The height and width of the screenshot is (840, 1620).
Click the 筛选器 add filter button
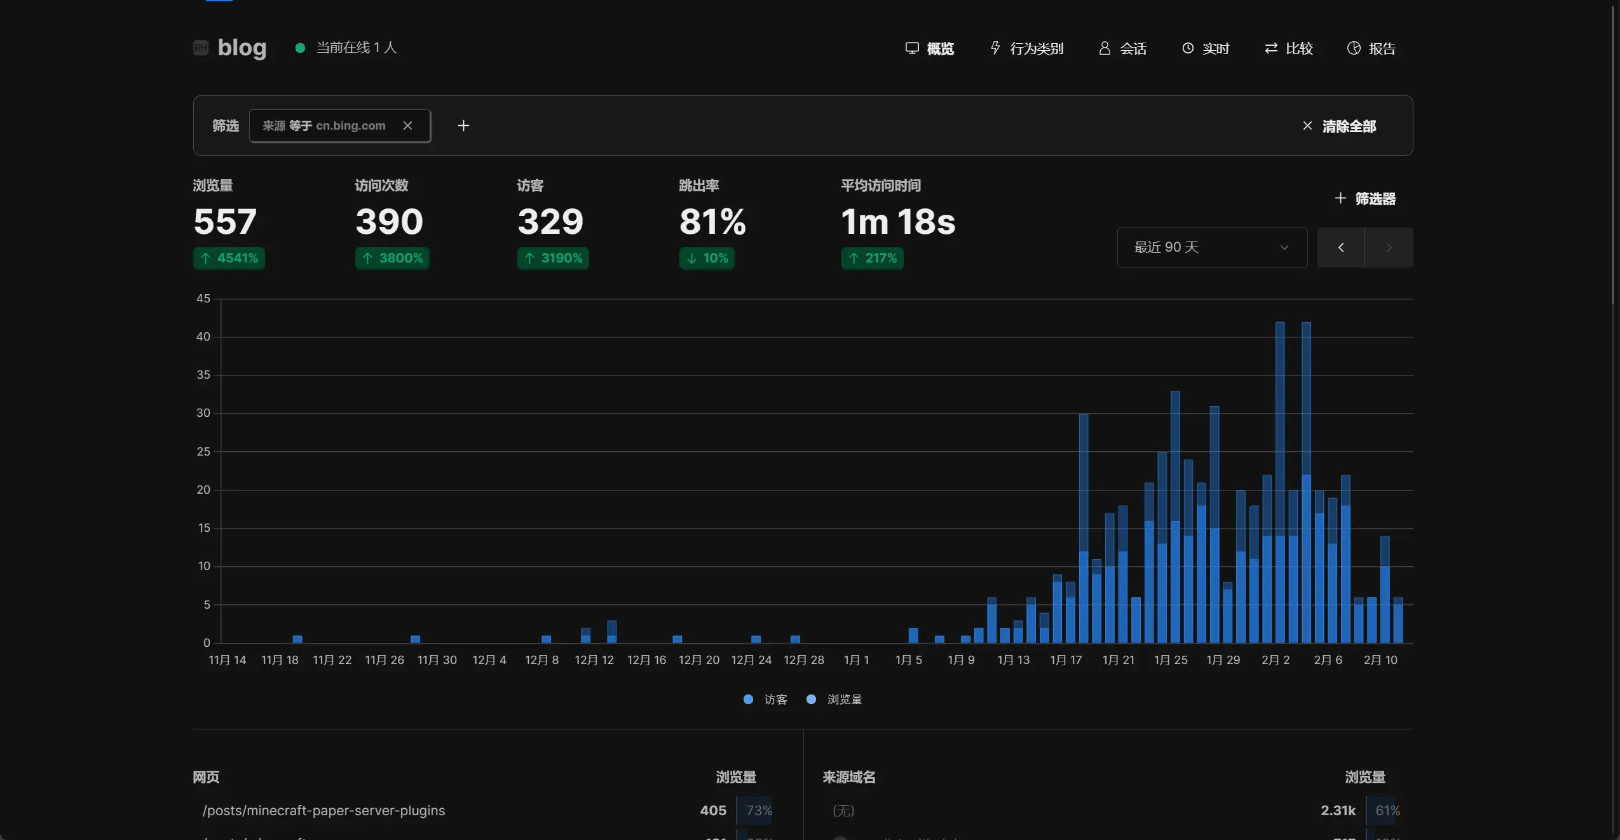point(1365,198)
